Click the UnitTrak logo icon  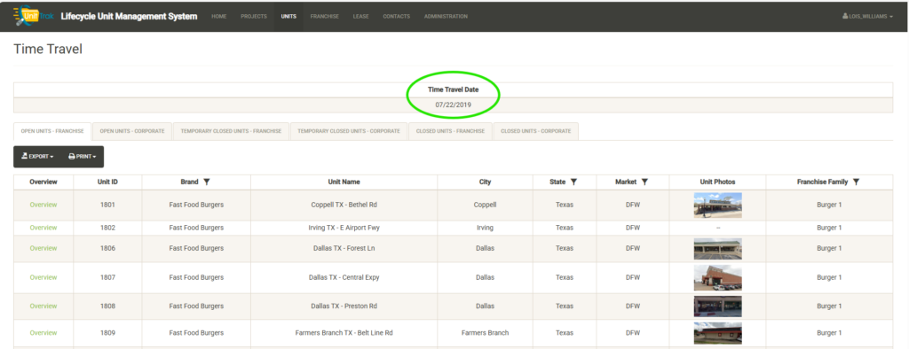[x=33, y=16]
